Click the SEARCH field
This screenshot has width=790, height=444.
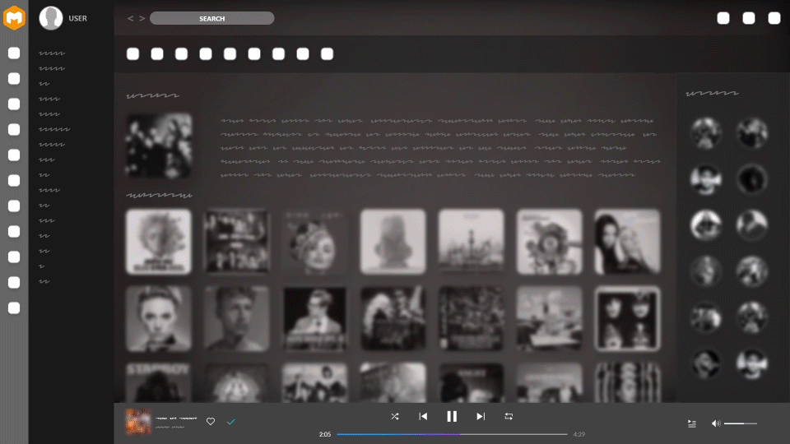tap(212, 18)
